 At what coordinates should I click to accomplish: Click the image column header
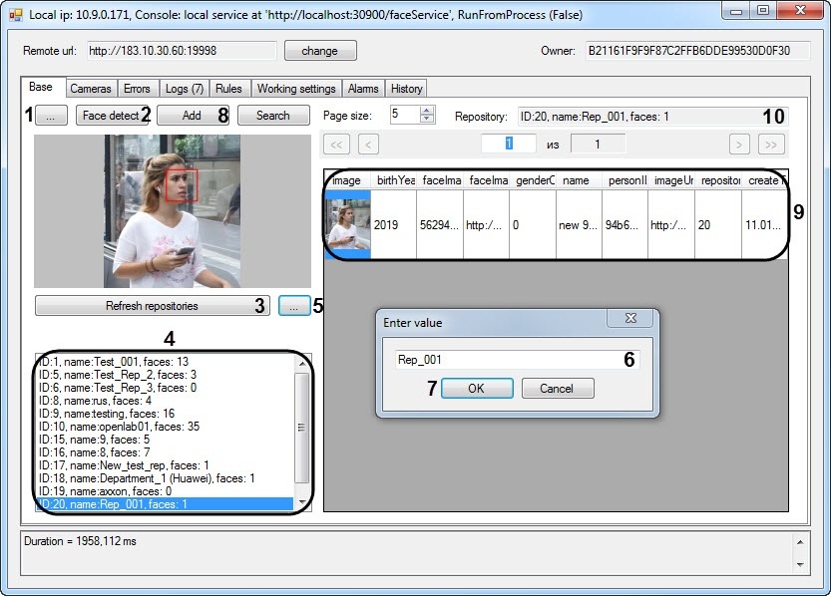click(347, 180)
